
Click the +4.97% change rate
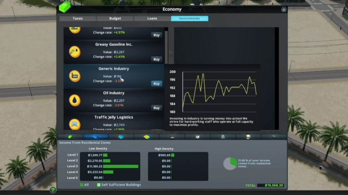(x=119, y=32)
